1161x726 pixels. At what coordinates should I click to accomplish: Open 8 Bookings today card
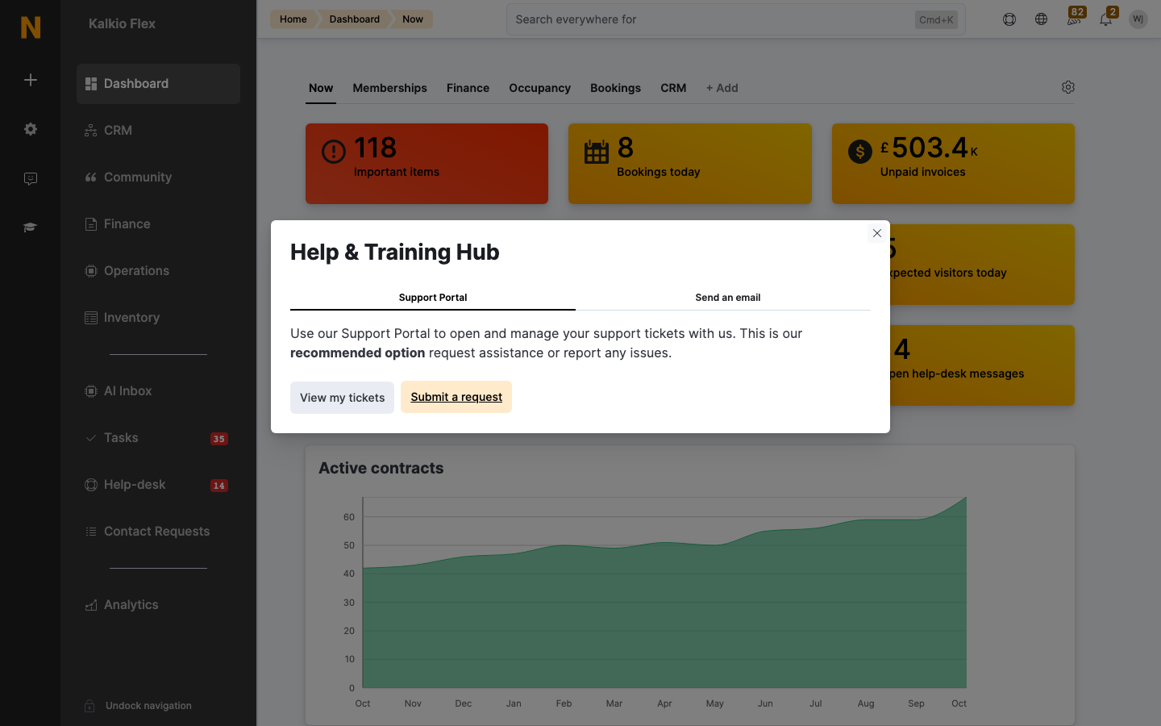(690, 164)
